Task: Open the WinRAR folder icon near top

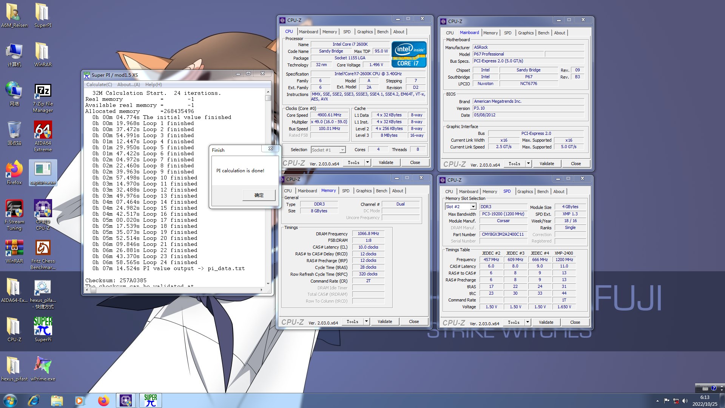Action: [43, 54]
